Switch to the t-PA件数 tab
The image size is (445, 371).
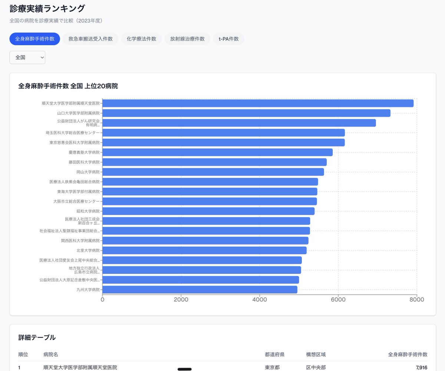[x=228, y=39]
